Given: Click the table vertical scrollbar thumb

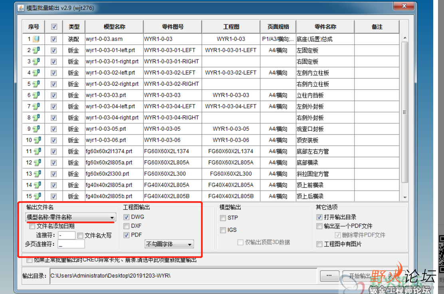Looking at the screenshot, I should tap(404, 112).
